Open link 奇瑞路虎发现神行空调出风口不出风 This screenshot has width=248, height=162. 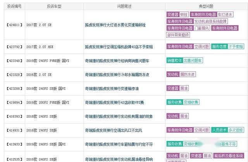(114, 130)
